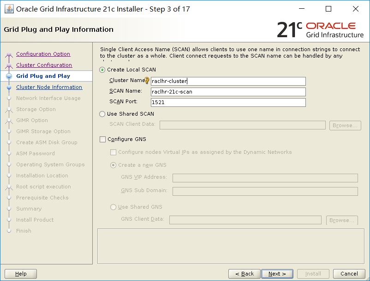
Task: Proceed with the Next button
Action: [x=277, y=274]
